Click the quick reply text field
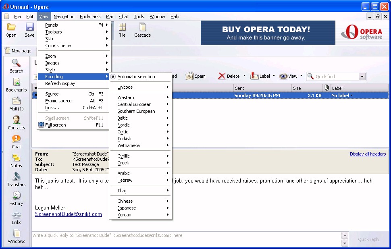This screenshot has height=249, width=391. point(185,235)
